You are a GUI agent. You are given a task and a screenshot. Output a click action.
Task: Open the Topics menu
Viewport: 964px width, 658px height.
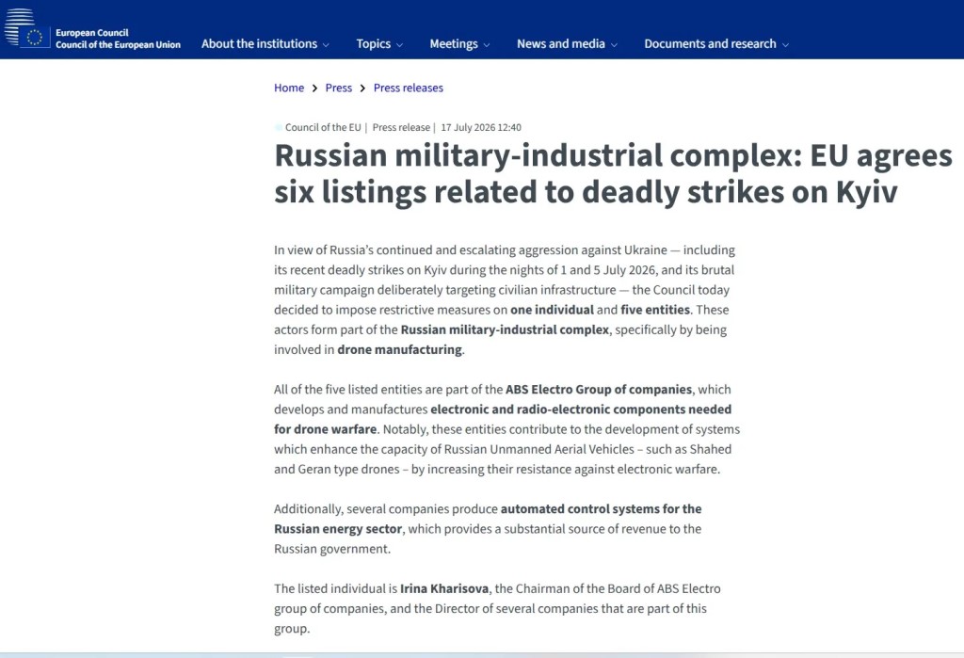pos(379,43)
